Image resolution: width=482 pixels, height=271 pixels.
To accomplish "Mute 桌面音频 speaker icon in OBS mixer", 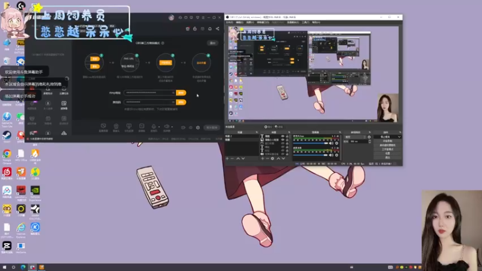I will (x=331, y=155).
